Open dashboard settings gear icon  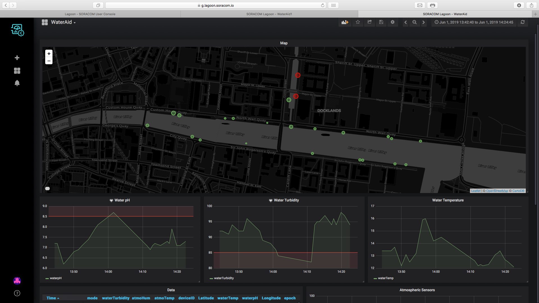pyautogui.click(x=392, y=22)
